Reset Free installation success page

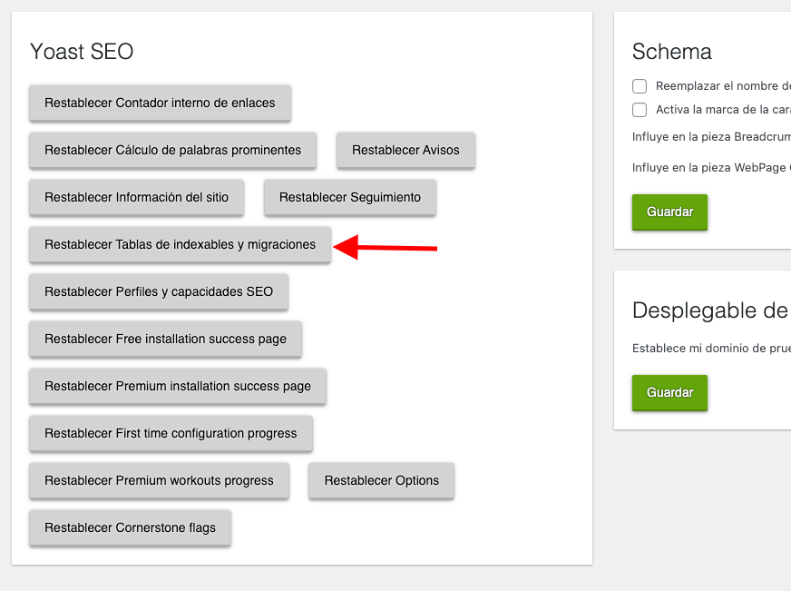point(165,340)
